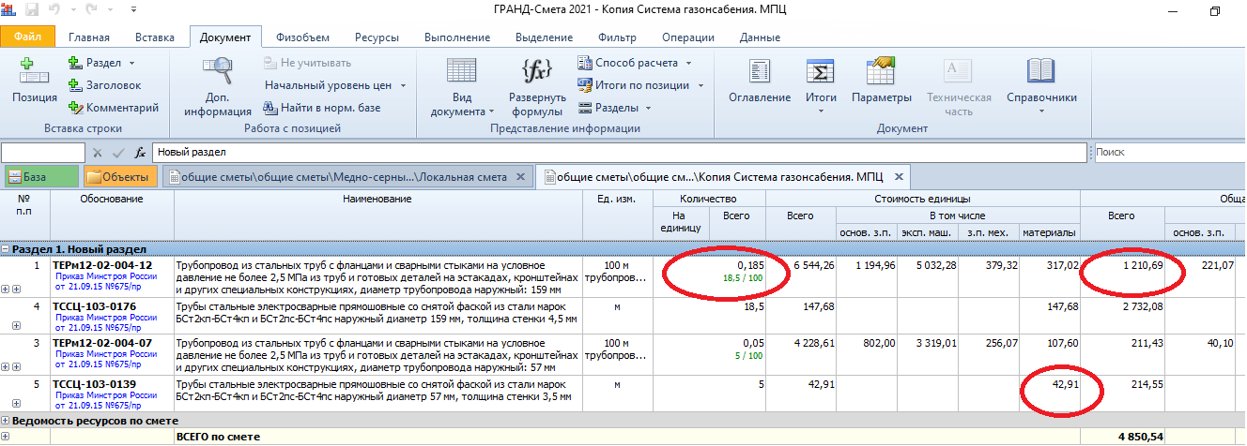Expand ВСЕГО по смете row
Viewport: 1247px width, 446px height.
6,437
